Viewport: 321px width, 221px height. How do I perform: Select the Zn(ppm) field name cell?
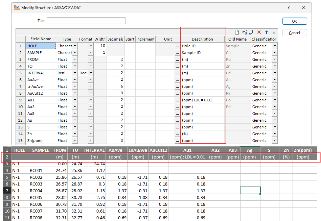[x=41, y=141]
